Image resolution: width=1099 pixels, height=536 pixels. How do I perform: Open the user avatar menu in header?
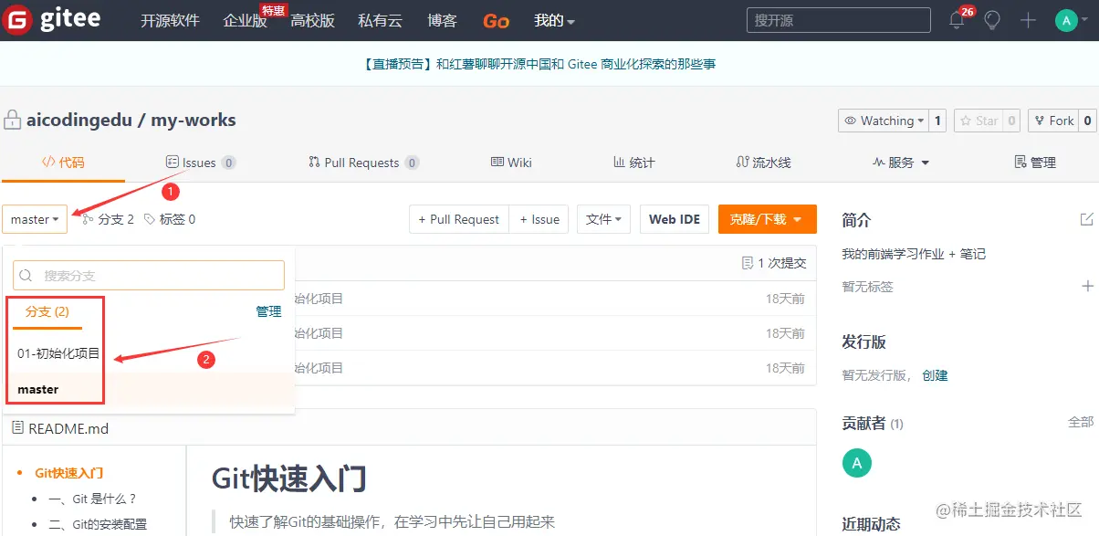[x=1072, y=20]
